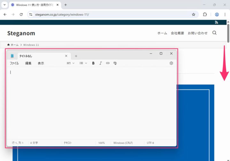
Task: Open Notepad 編集 menu
Action: pos(28,63)
